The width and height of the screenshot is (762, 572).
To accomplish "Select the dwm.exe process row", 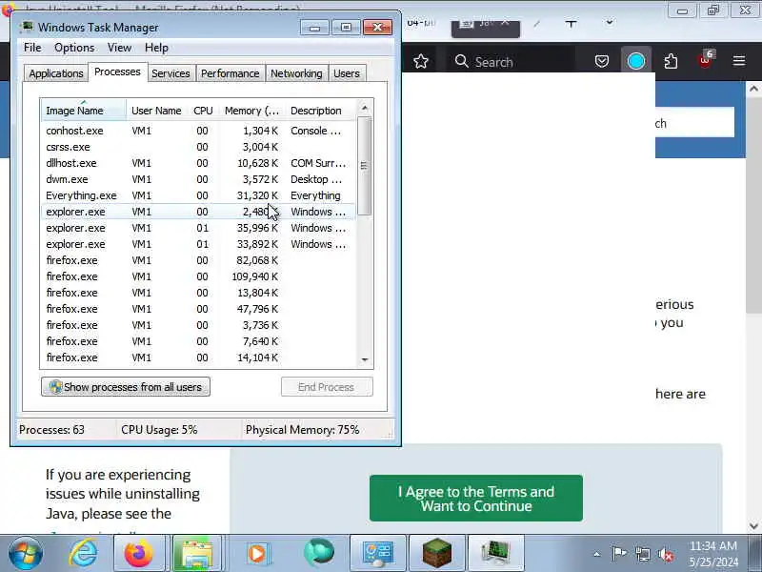I will [198, 179].
